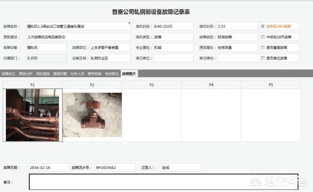Open the 费用明细 tab
The height and width of the screenshot is (192, 313).
pyautogui.click(x=94, y=74)
